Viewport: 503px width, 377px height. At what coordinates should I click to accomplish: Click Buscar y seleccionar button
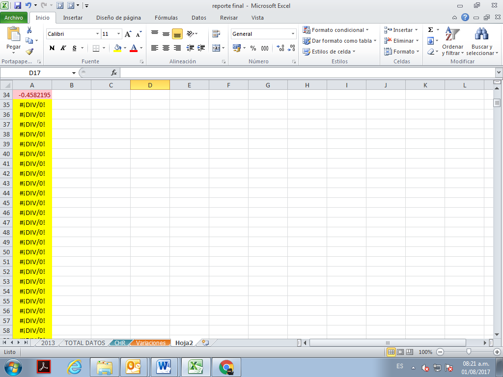pyautogui.click(x=482, y=41)
